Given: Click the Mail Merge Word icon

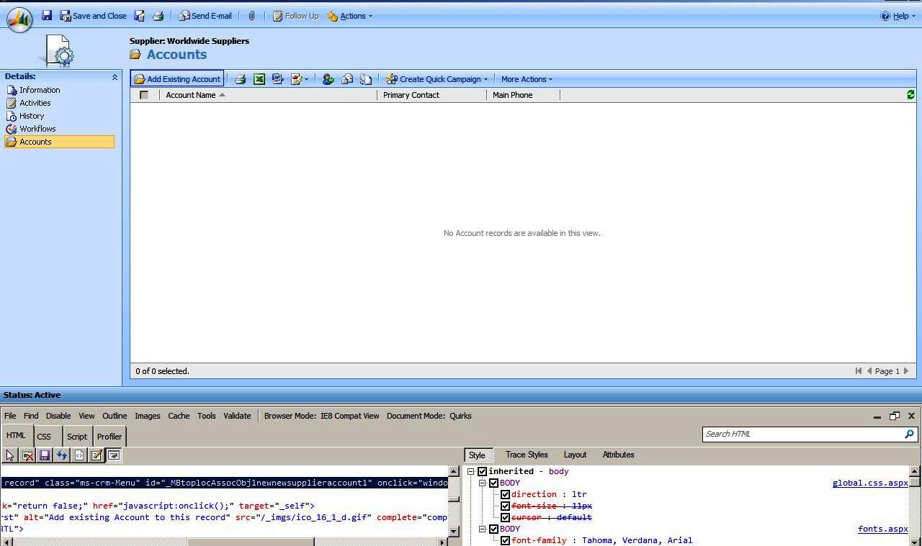Looking at the screenshot, I should (277, 78).
